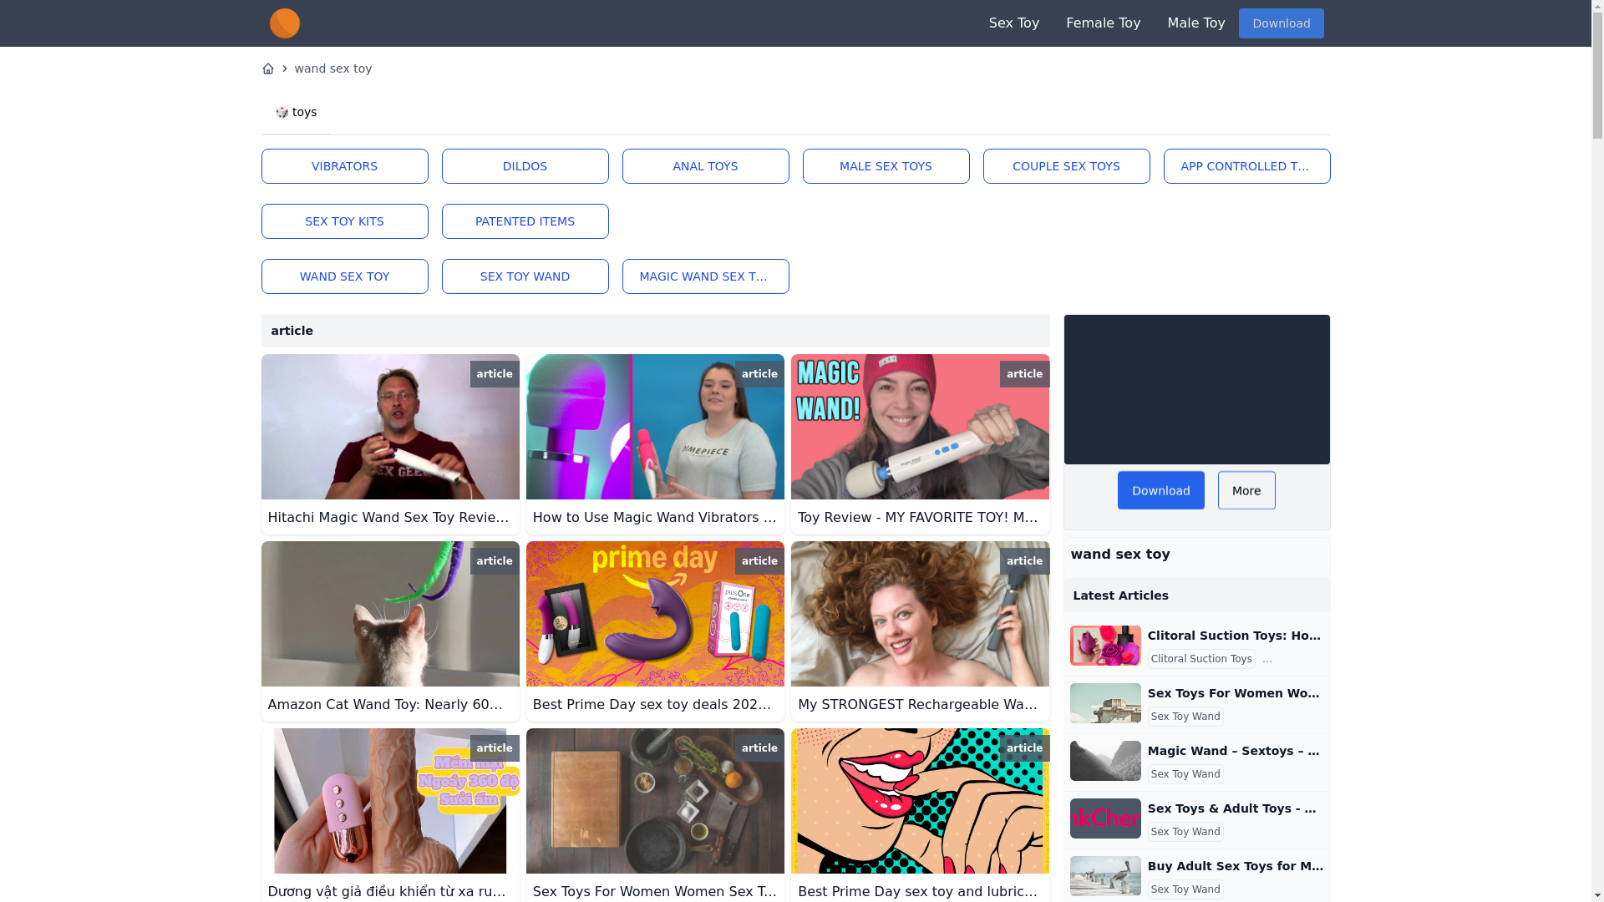Click the MAGIC WAND SEX T... tag
1604x902 pixels.
(705, 276)
